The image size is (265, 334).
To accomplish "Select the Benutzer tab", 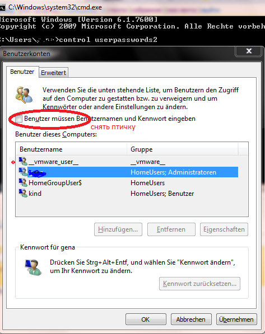I will 22,72.
